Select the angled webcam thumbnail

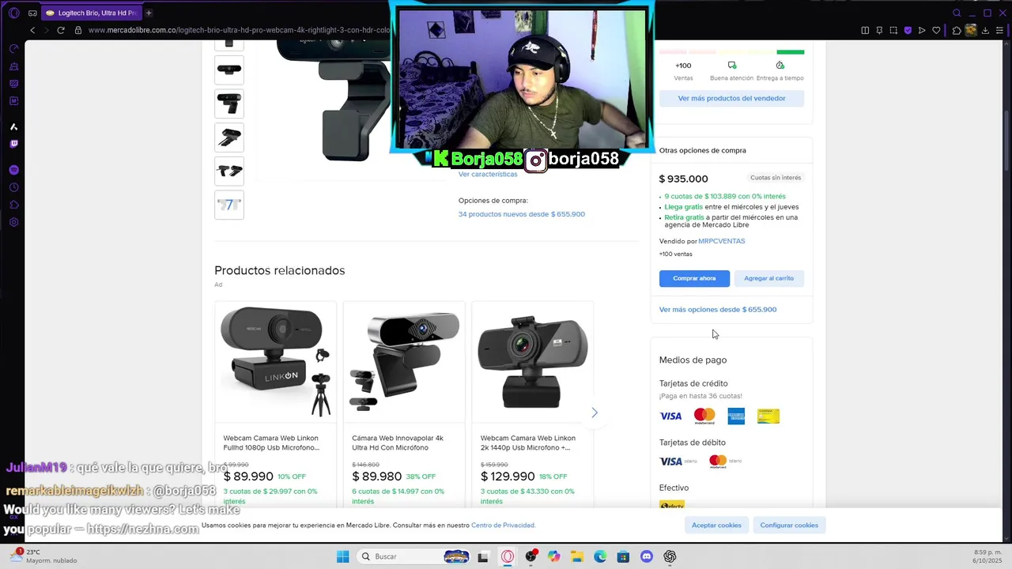229,138
